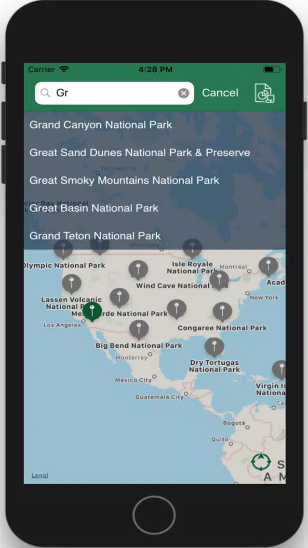
Task: Clear the search field text
Action: (x=184, y=93)
